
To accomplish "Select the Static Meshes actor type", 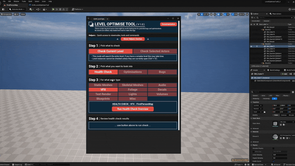I will click(x=103, y=85).
